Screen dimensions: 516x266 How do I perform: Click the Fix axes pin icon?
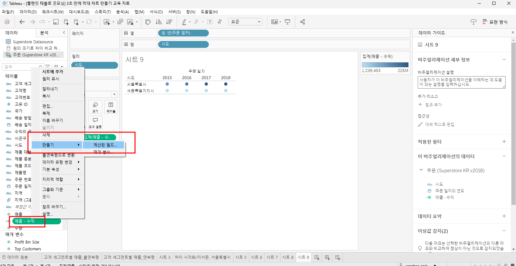pyautogui.click(x=220, y=22)
